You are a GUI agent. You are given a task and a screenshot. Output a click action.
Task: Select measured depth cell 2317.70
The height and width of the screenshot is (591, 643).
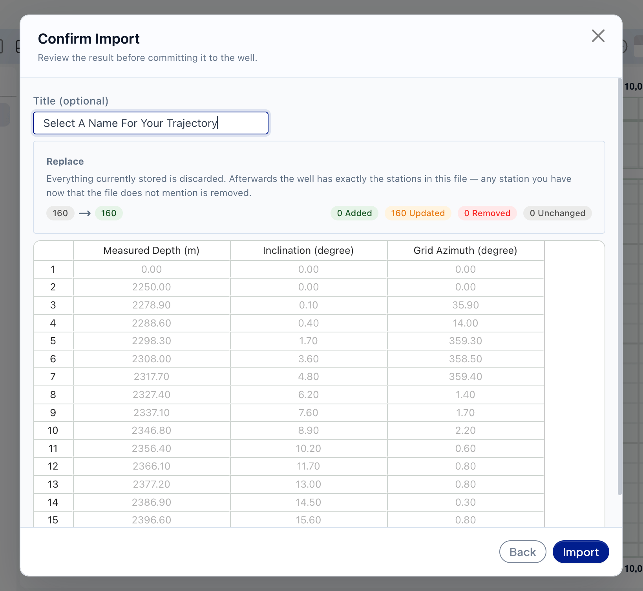coord(152,377)
